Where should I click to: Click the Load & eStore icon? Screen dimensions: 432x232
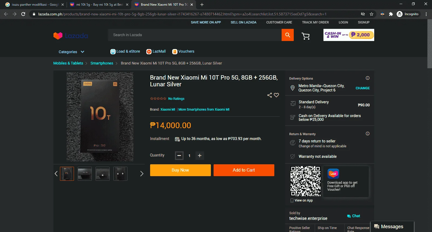pos(113,52)
